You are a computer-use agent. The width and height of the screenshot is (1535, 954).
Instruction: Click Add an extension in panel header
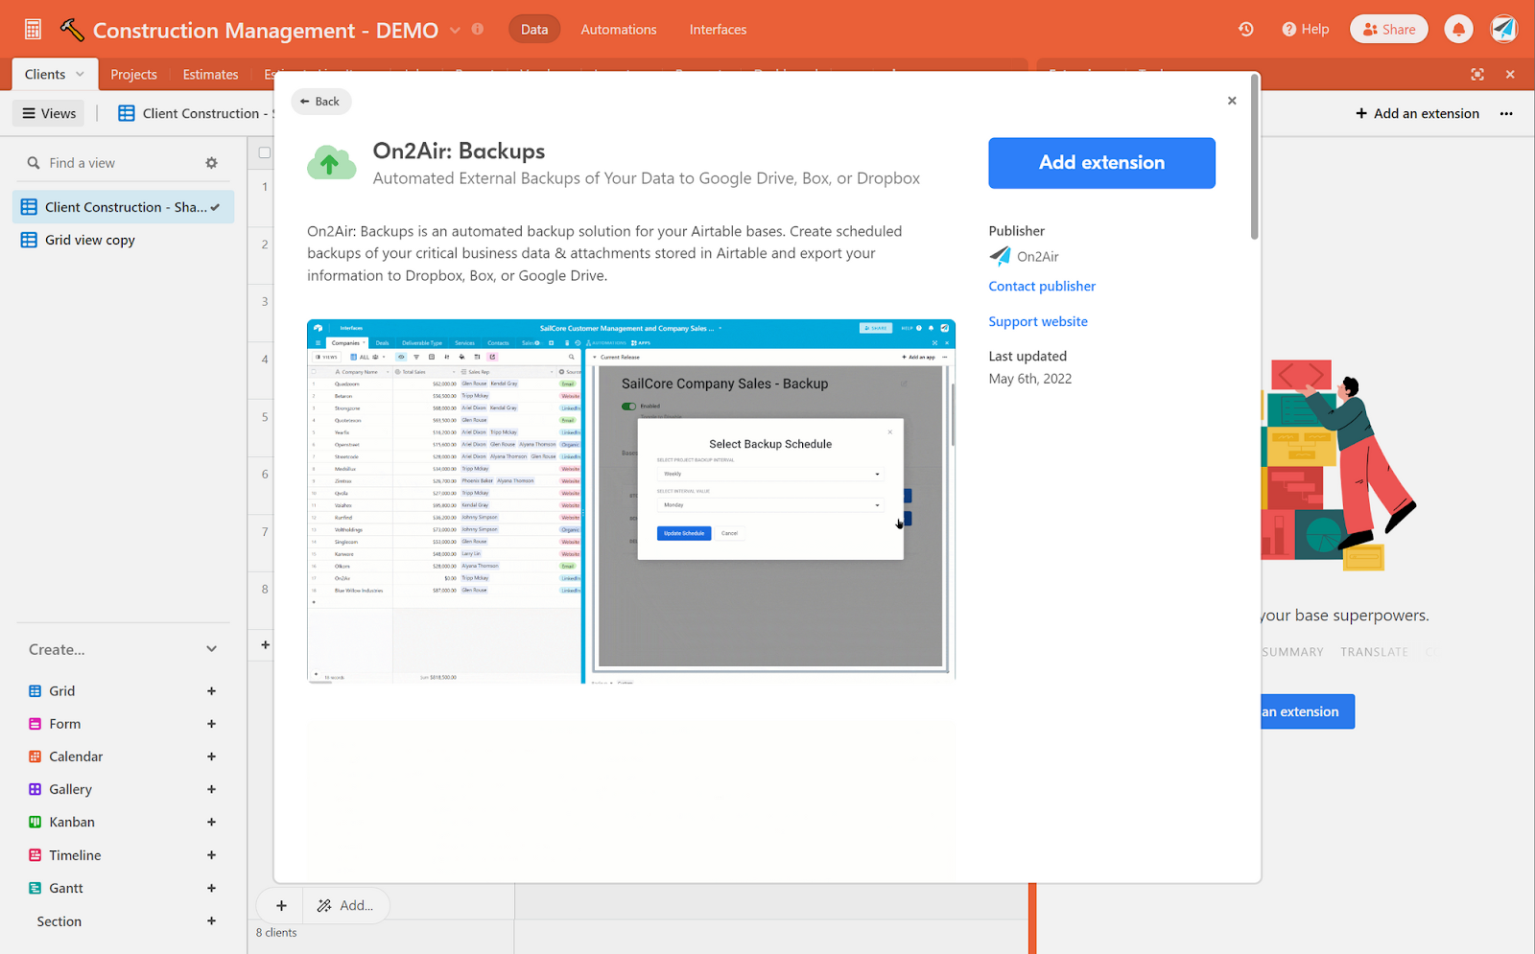[1417, 113]
